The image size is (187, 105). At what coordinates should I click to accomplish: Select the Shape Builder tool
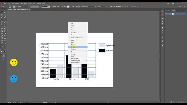[x=2, y=31]
